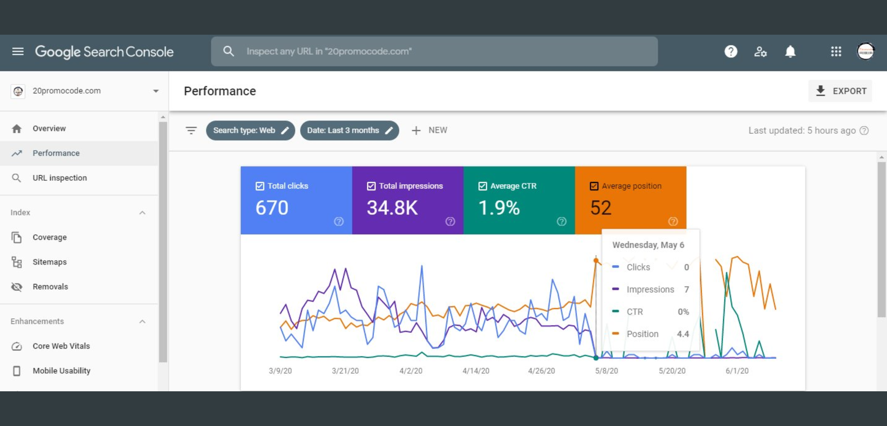Screen dimensions: 887x426
Task: Open users and permissions settings icon
Action: 760,51
